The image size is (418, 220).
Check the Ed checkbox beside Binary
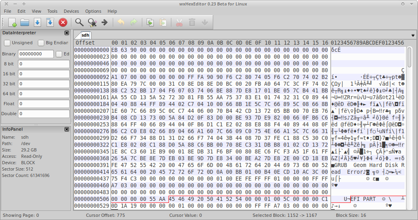[59, 54]
